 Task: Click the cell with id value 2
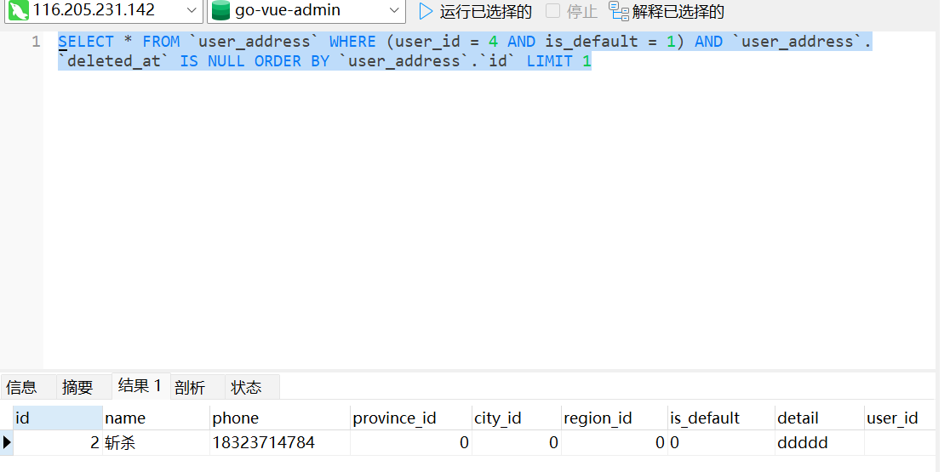tap(58, 443)
